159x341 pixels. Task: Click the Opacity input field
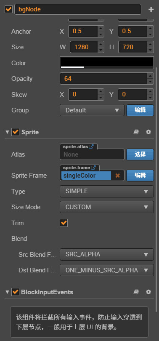(x=104, y=79)
